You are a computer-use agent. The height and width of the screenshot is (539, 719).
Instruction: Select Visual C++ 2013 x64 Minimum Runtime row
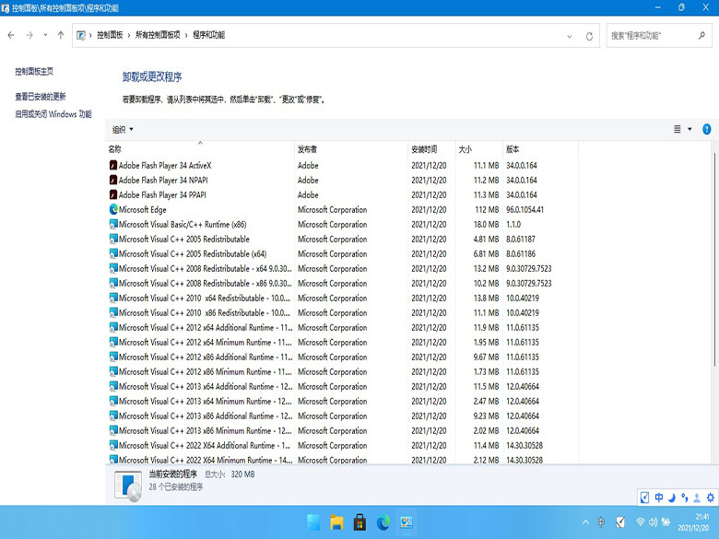(342, 401)
